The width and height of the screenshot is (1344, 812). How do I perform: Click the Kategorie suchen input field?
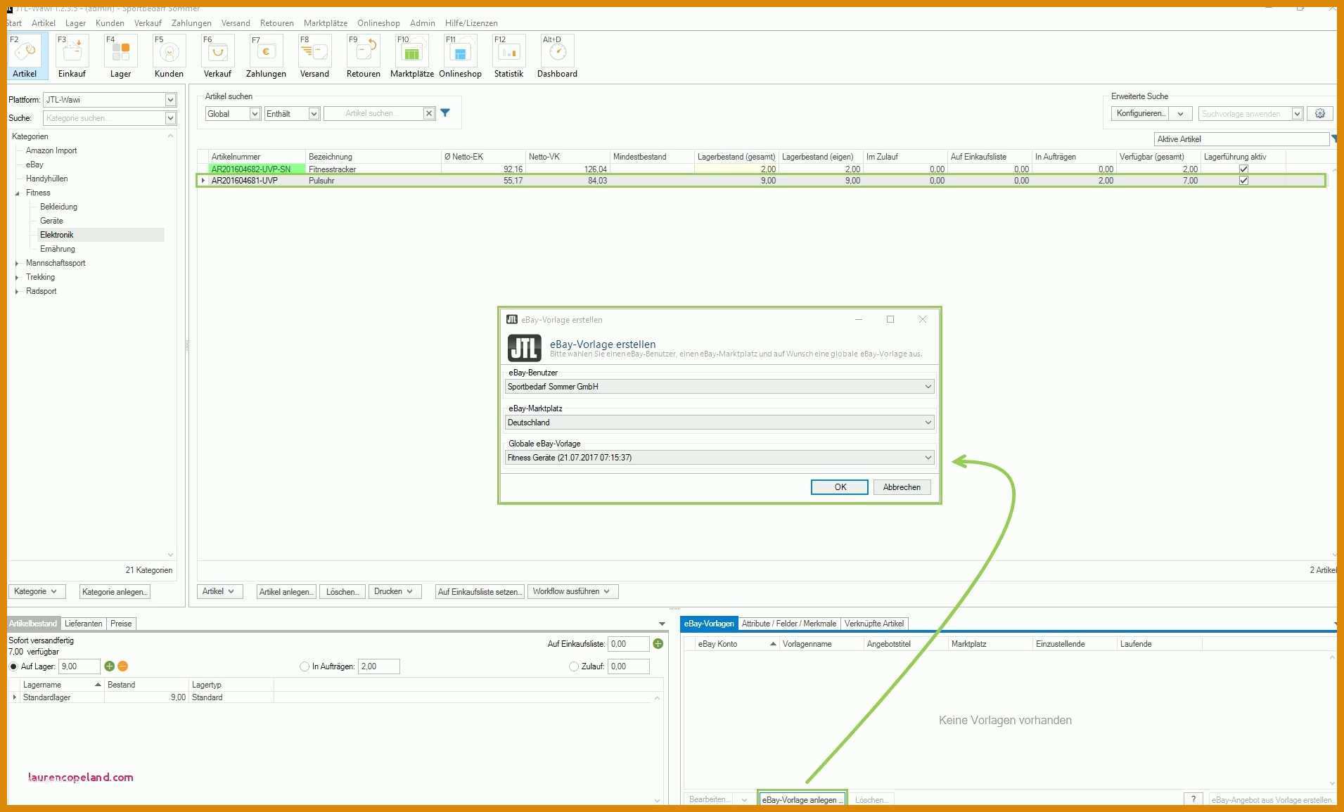[103, 118]
